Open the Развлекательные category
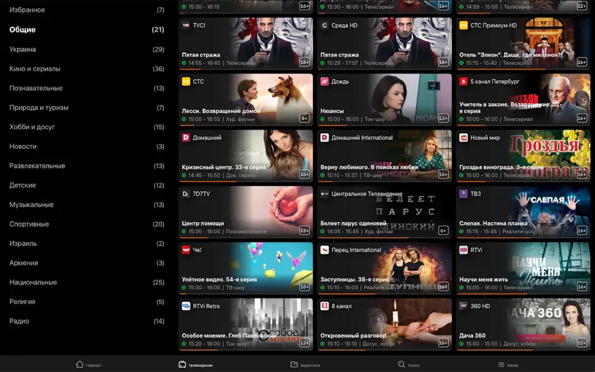This screenshot has height=372, width=595. (86, 166)
